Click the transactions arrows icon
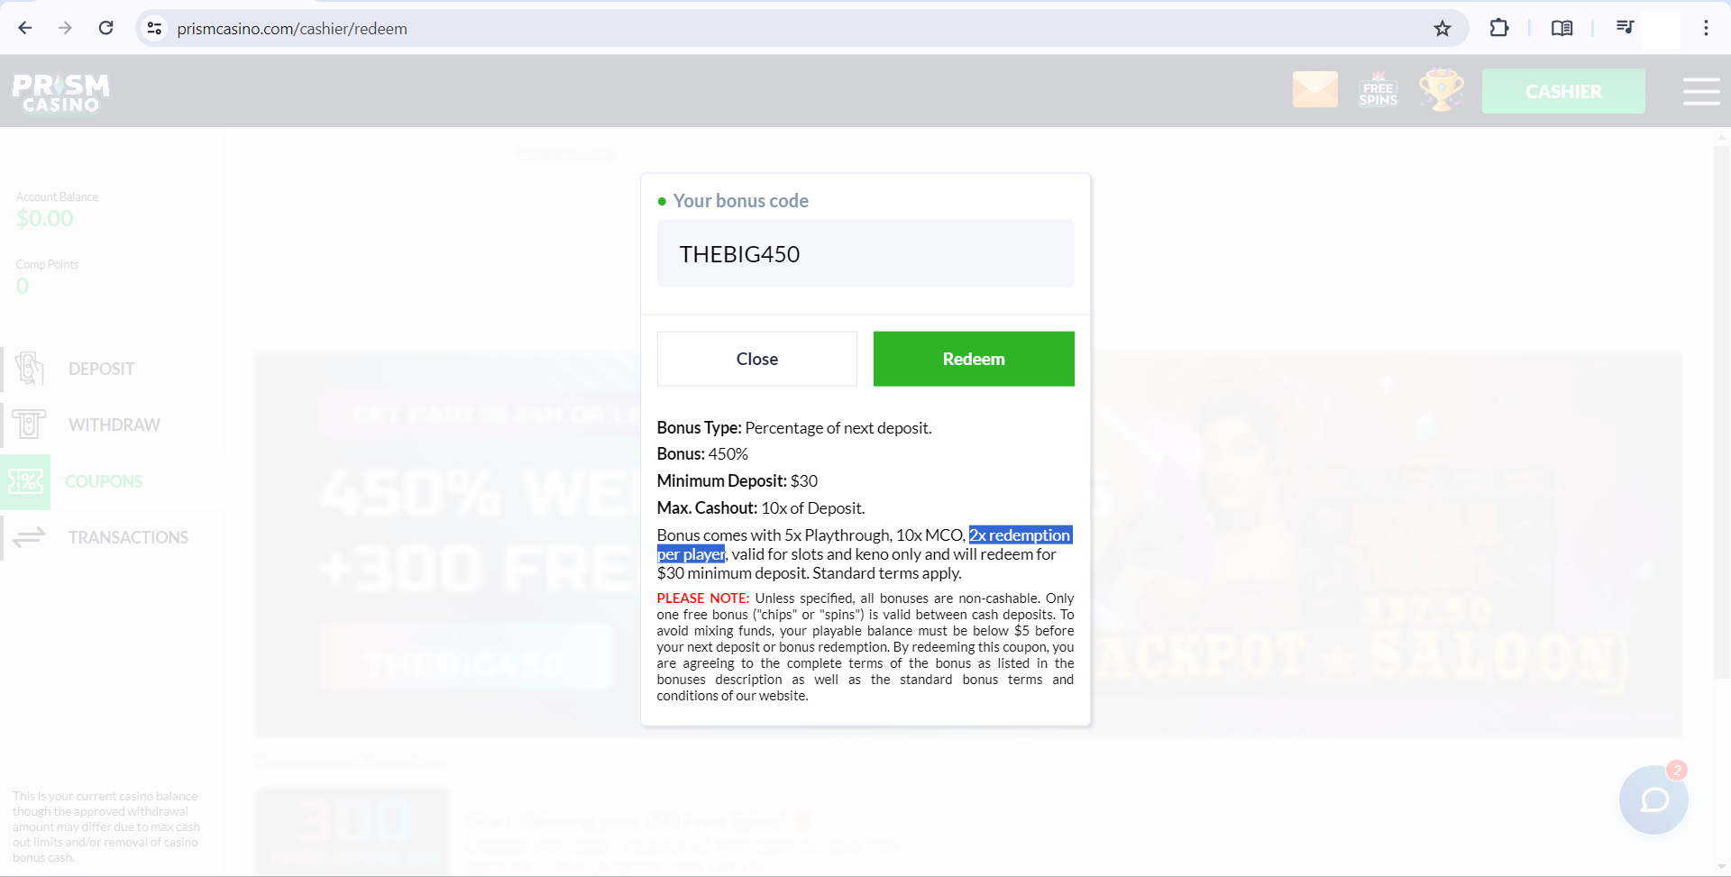The width and height of the screenshot is (1731, 877). tap(29, 537)
